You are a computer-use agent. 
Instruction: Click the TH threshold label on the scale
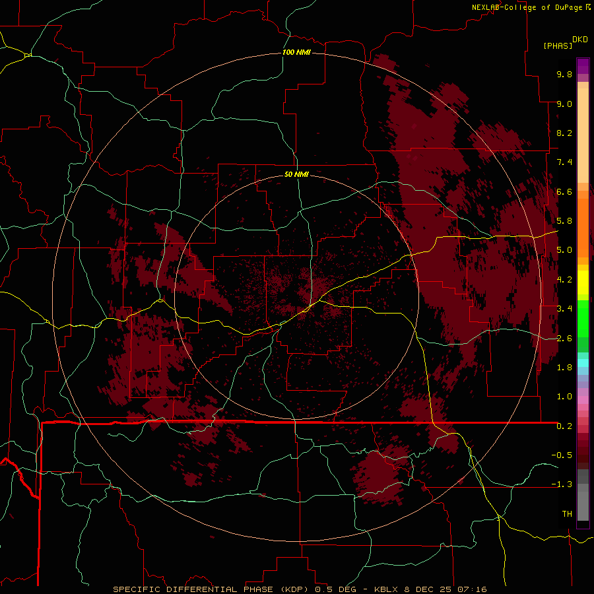tap(567, 513)
